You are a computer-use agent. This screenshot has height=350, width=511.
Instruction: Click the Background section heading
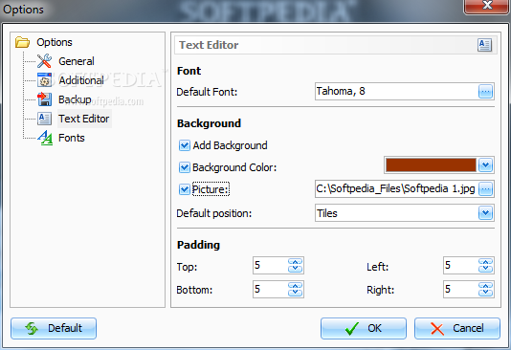(x=209, y=123)
